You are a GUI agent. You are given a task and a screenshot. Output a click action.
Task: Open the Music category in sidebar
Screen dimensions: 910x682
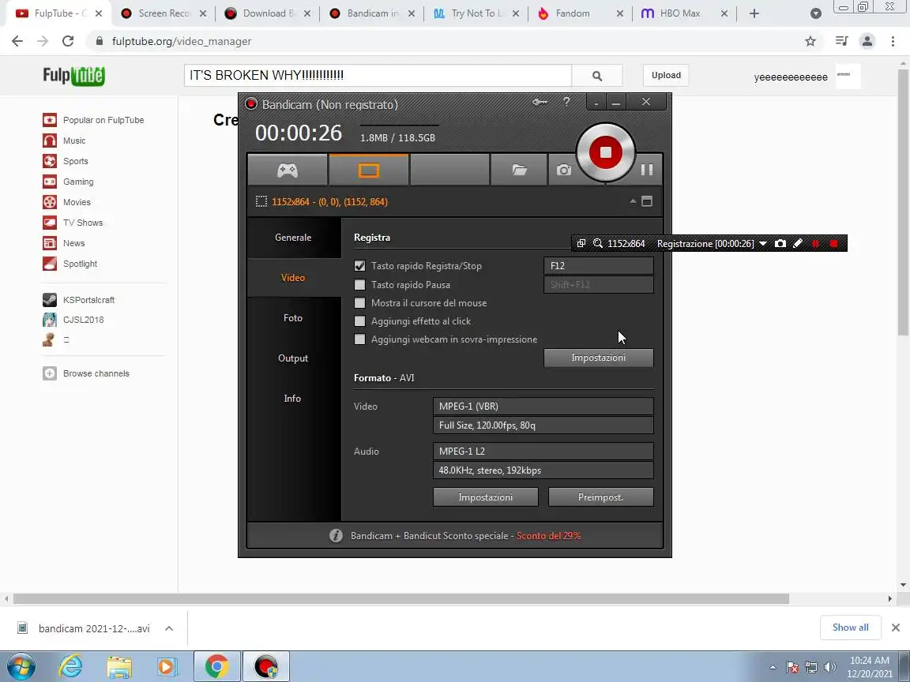tap(64, 141)
